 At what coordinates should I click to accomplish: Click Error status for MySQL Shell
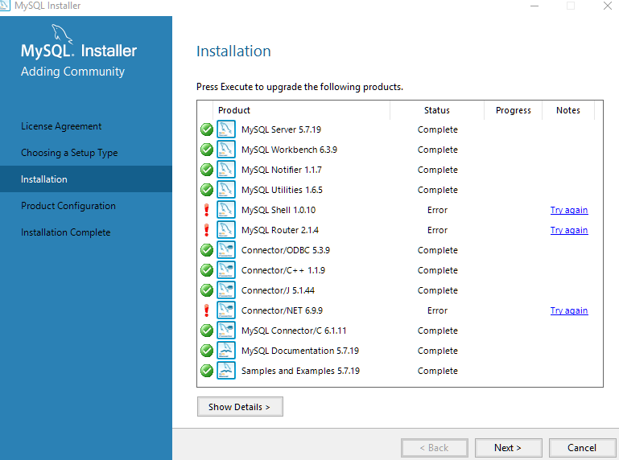point(437,210)
